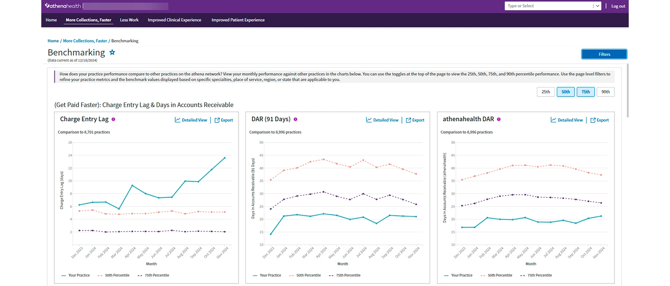
Task: Enable the 90th percentile toggle
Action: click(605, 92)
